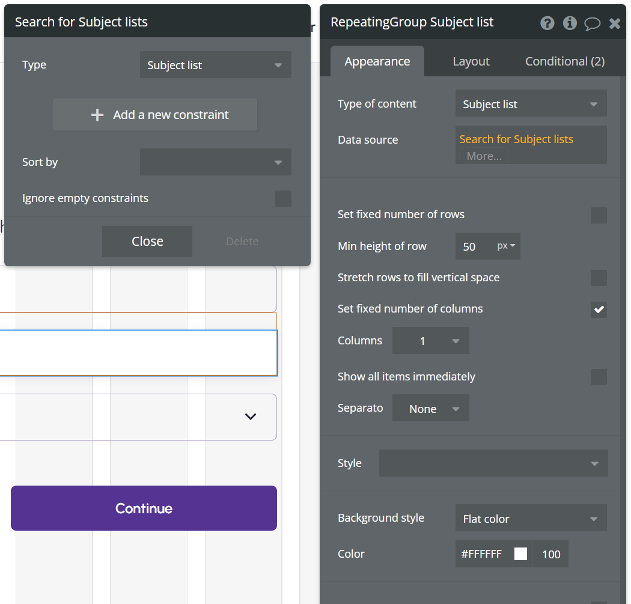Click the white color swatch
631x604 pixels.
pos(521,554)
